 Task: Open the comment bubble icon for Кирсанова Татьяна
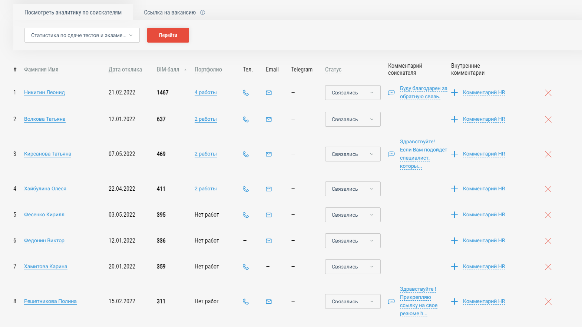(391, 154)
